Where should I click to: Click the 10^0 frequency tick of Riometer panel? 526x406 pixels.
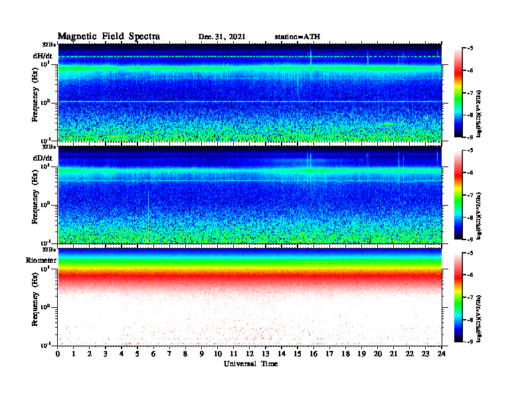(45, 307)
